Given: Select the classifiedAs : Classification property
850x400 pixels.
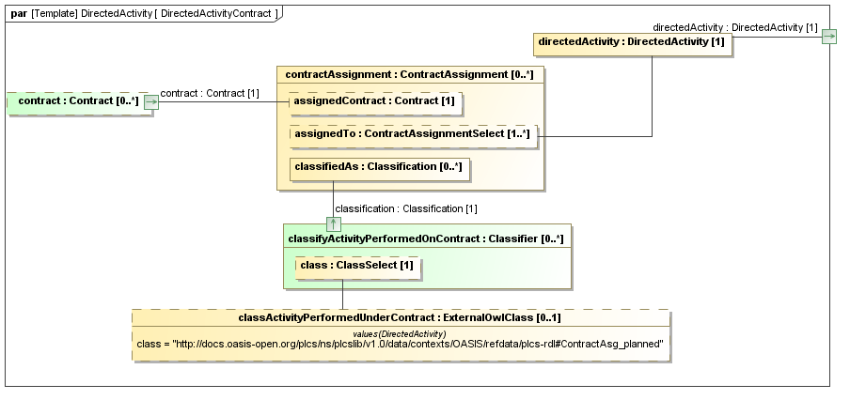Looking at the screenshot, I should coord(380,168).
